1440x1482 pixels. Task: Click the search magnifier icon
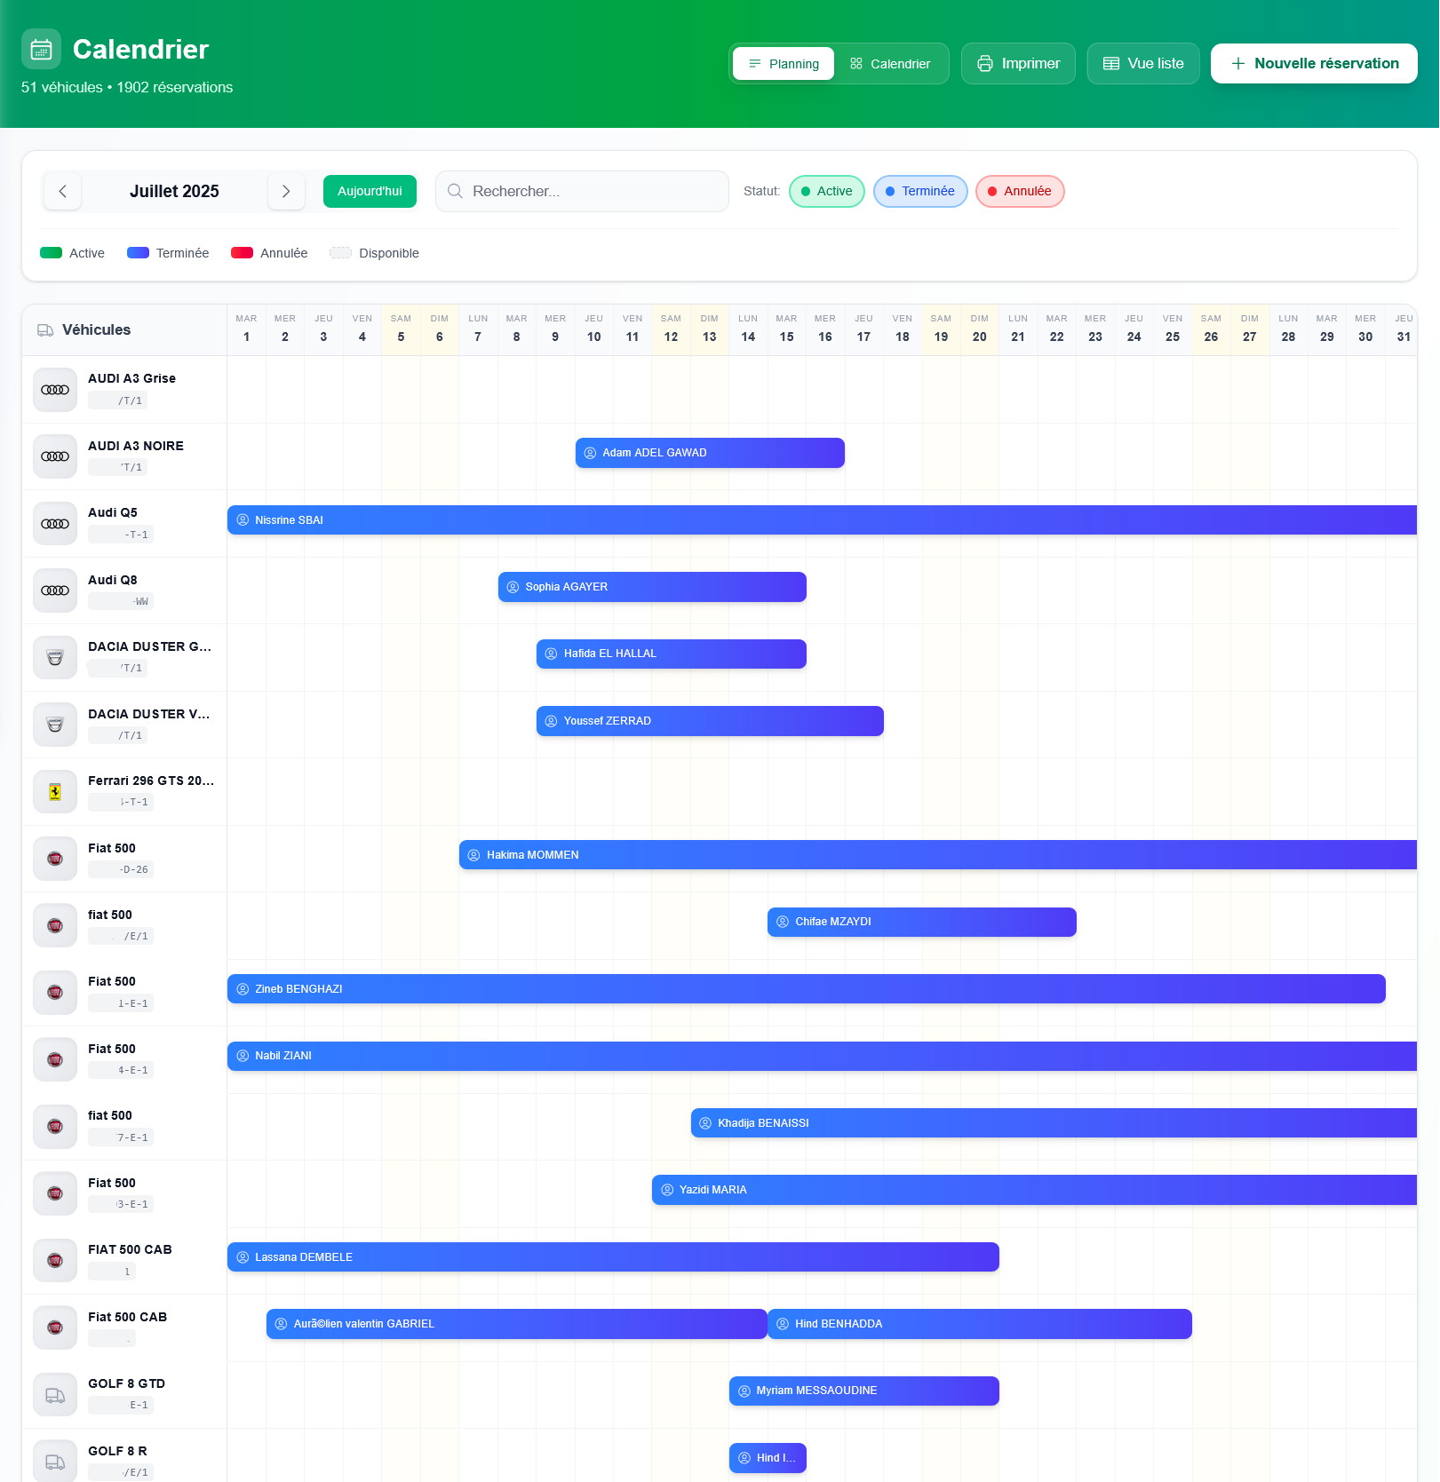pyautogui.click(x=455, y=191)
